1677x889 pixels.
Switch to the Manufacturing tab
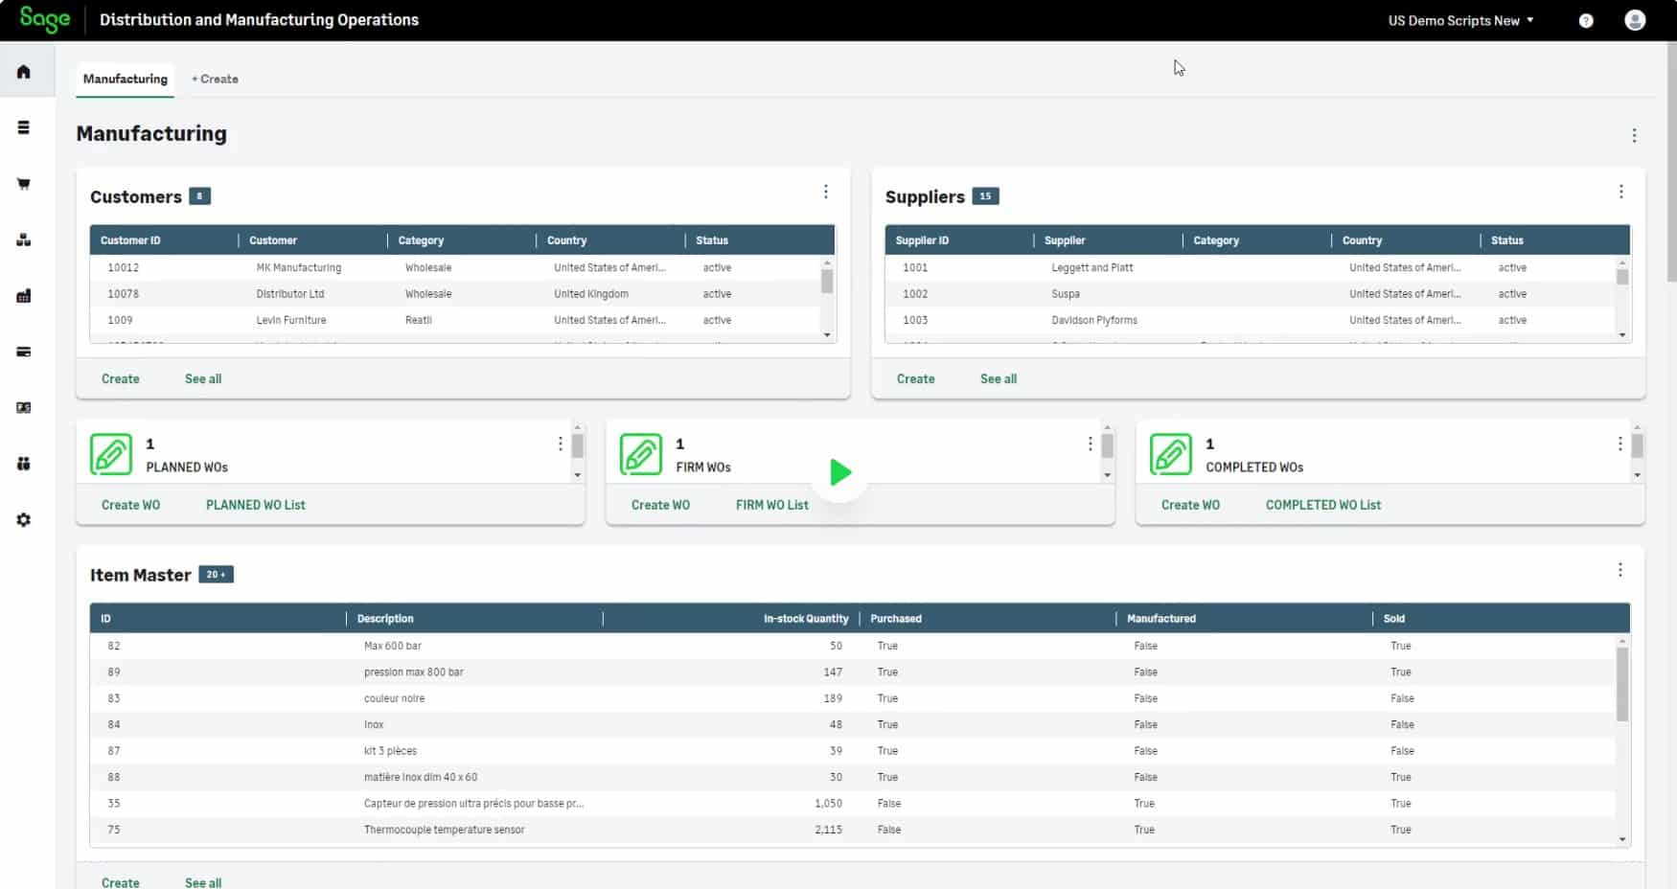(x=126, y=79)
